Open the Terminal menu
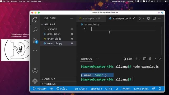The image size is (169, 95). (34, 1)
